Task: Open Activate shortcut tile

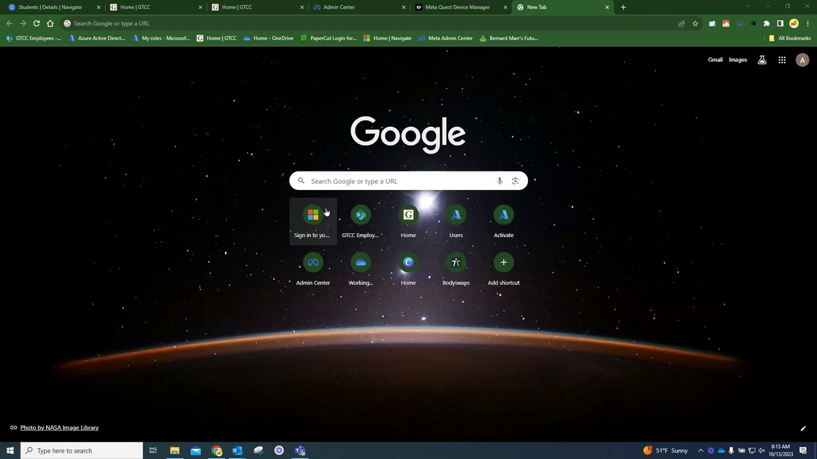Action: coord(504,221)
